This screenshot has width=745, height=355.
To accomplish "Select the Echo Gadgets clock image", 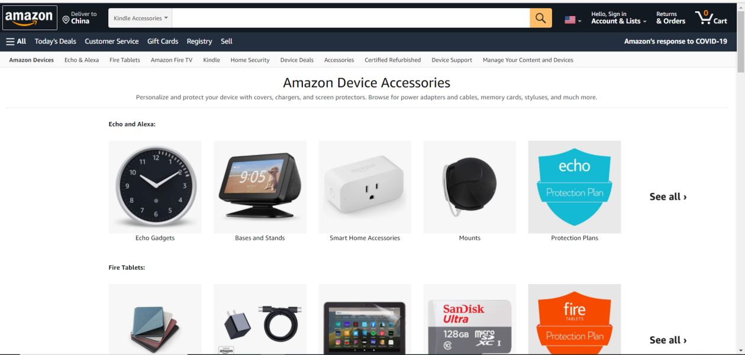I will point(155,187).
